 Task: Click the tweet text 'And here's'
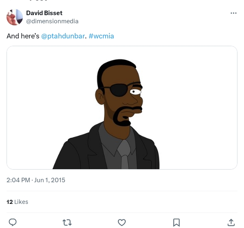(23, 36)
